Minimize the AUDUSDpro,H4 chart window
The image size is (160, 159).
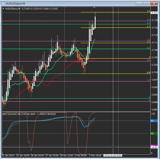click(139, 4)
